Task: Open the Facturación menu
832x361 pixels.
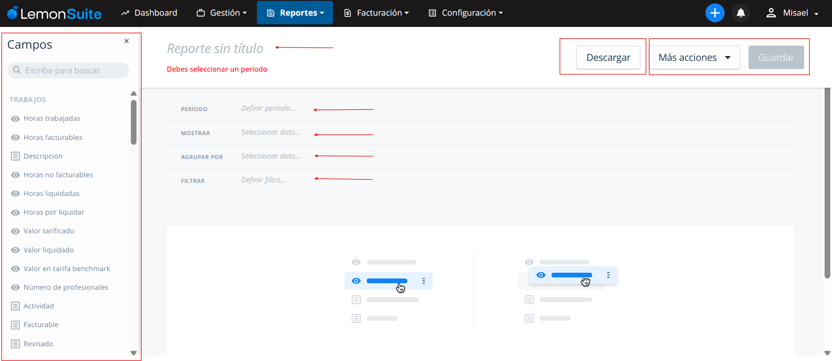Action: pos(376,13)
